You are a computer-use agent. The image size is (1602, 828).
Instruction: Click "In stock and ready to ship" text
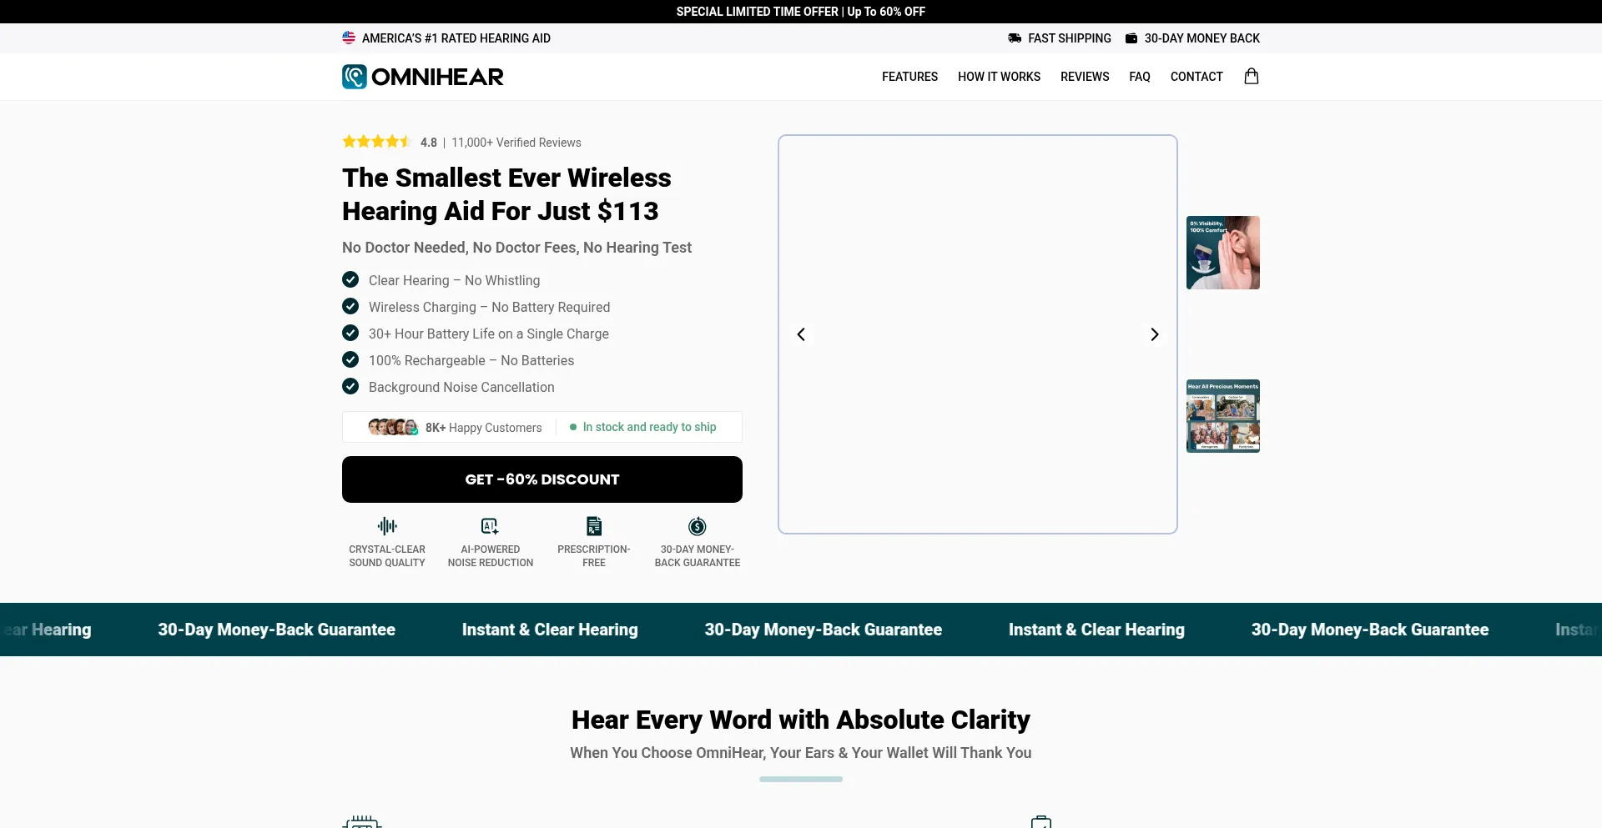point(649,427)
